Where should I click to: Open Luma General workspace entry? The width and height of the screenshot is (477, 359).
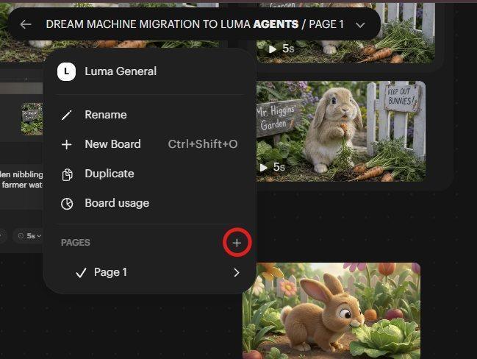pos(150,71)
